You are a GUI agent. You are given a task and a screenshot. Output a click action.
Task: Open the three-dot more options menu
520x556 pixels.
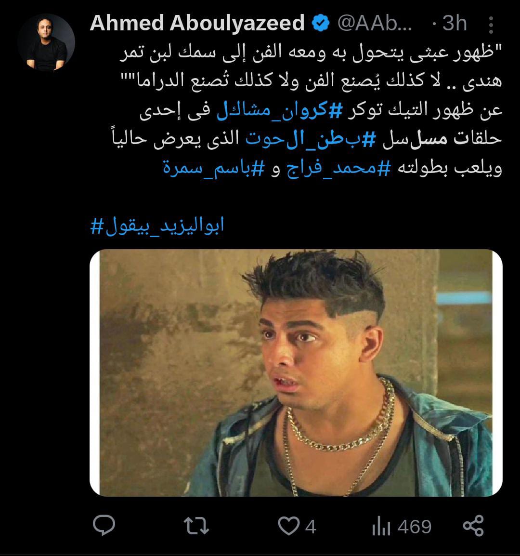pyautogui.click(x=491, y=25)
